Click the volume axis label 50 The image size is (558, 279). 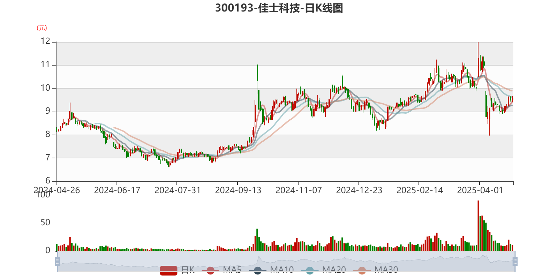click(45, 223)
